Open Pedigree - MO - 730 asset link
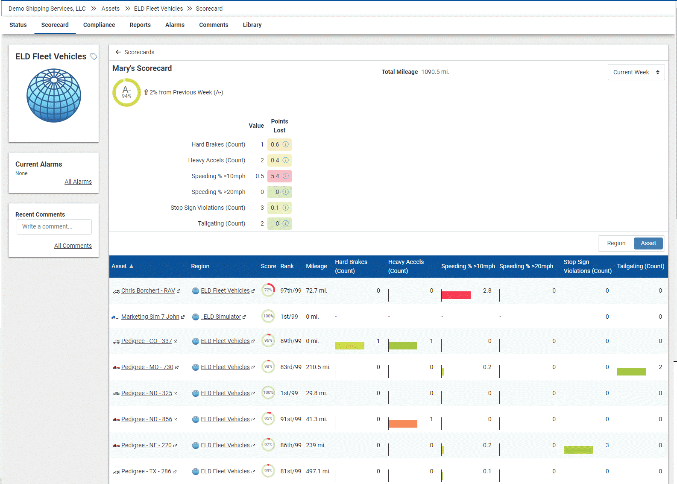 tap(147, 367)
